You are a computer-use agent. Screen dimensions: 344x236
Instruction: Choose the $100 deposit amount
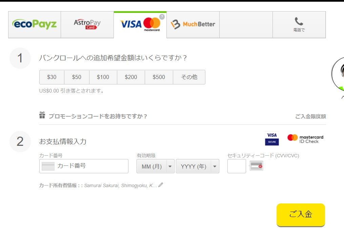pos(103,77)
